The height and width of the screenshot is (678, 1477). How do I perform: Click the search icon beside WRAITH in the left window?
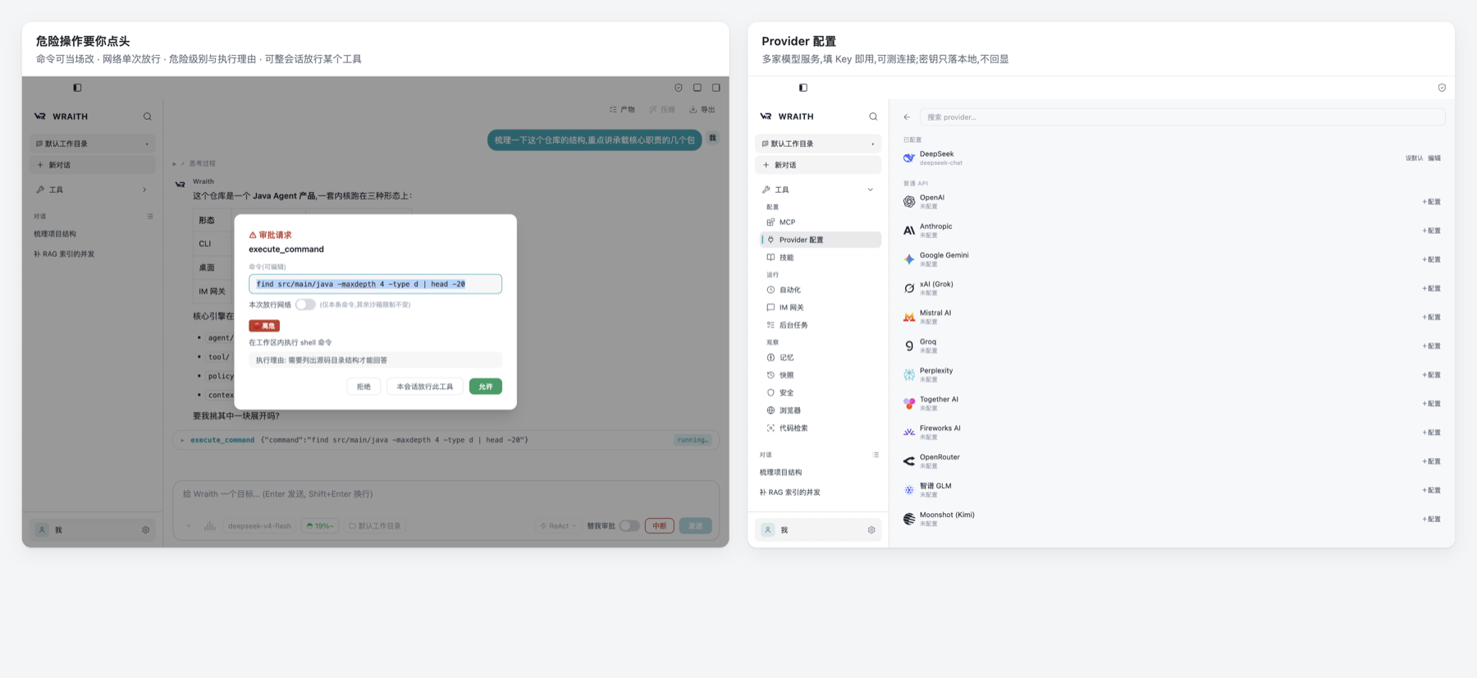(148, 117)
